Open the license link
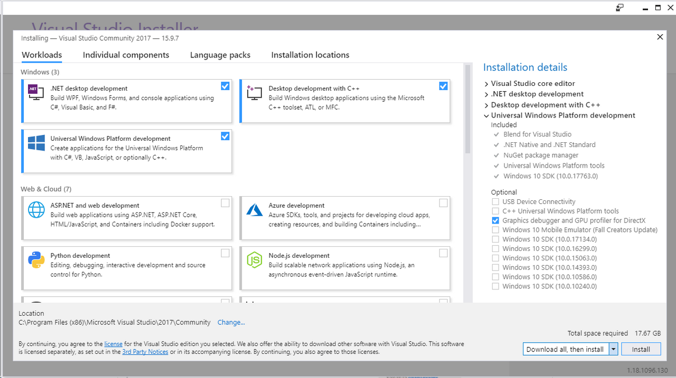Image resolution: width=676 pixels, height=378 pixels. [x=114, y=344]
